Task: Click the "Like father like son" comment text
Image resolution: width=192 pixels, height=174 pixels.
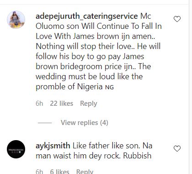Action: point(106,146)
